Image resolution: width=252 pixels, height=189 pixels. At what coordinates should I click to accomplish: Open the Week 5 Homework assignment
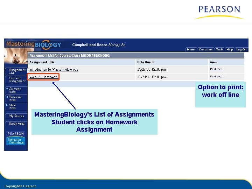[x=44, y=77]
